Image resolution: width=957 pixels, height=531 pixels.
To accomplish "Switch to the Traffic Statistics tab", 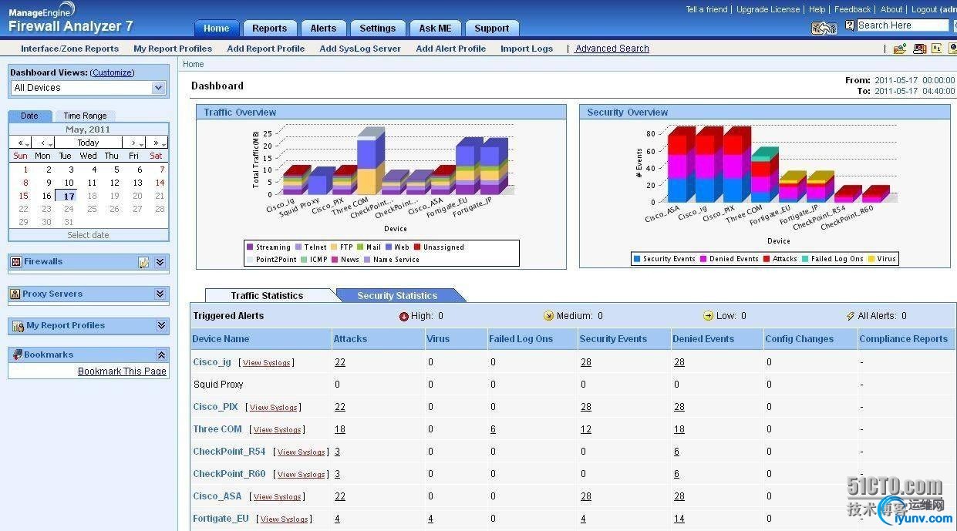I will tap(267, 295).
